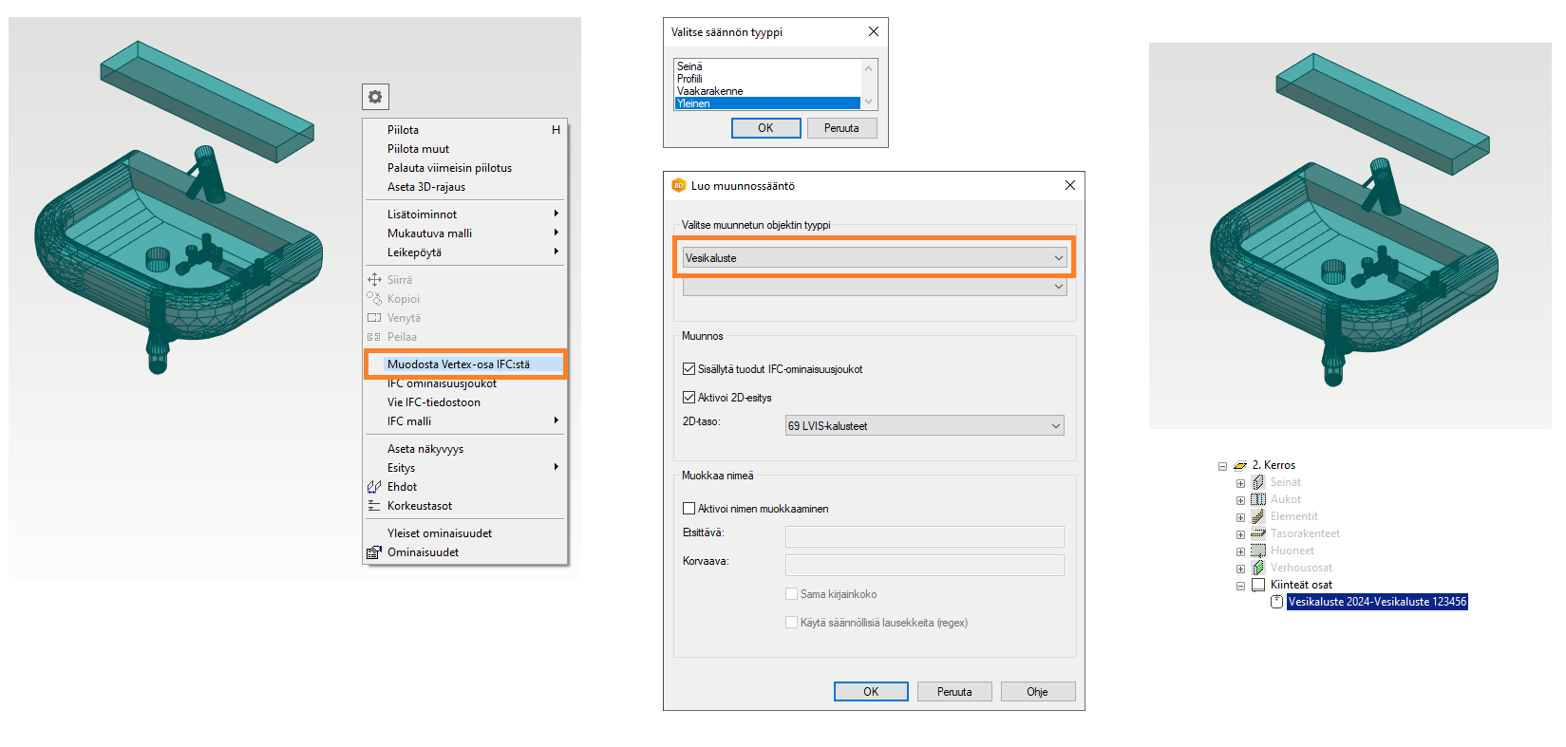Click the Ehdot icon in context menu

pos(374,487)
